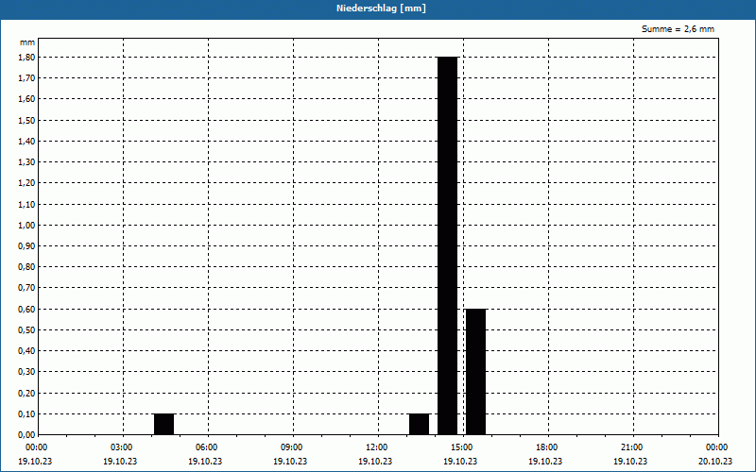Pick the 1,60 y-axis value
Image resolution: width=756 pixels, height=472 pixels.
point(27,99)
